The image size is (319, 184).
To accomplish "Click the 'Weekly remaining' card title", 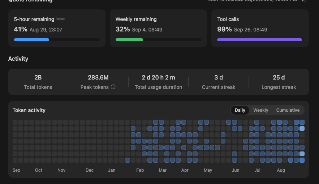I will click(136, 19).
